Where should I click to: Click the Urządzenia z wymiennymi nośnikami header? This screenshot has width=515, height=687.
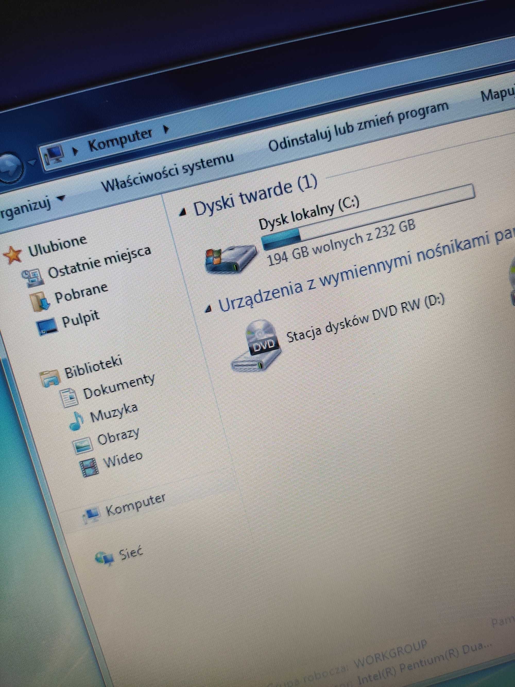(366, 269)
